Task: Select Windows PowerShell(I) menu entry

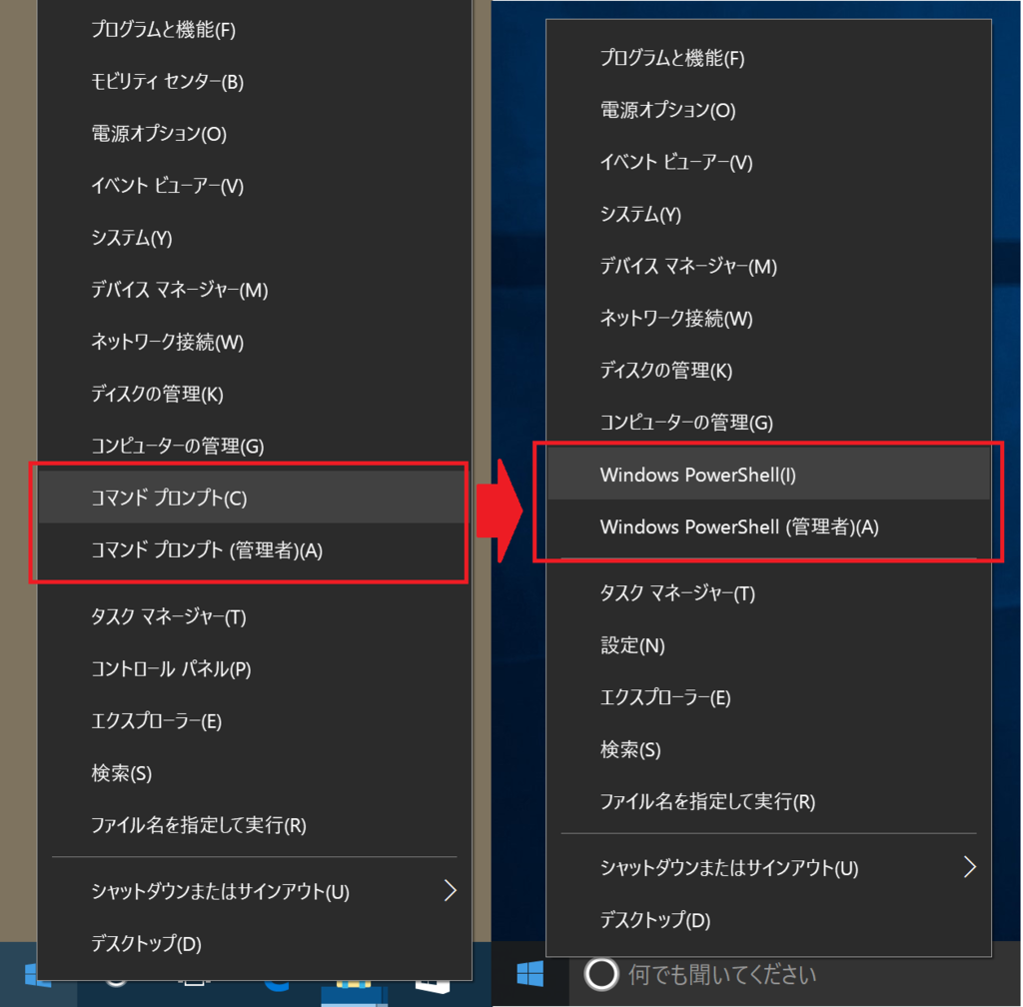Action: [x=768, y=475]
